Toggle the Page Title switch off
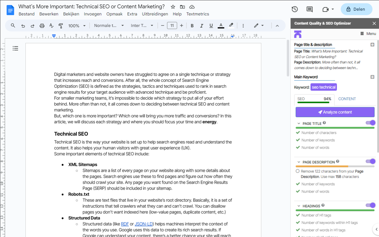 [370, 123]
